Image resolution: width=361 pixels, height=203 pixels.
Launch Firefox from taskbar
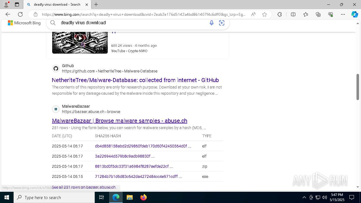(x=143, y=197)
